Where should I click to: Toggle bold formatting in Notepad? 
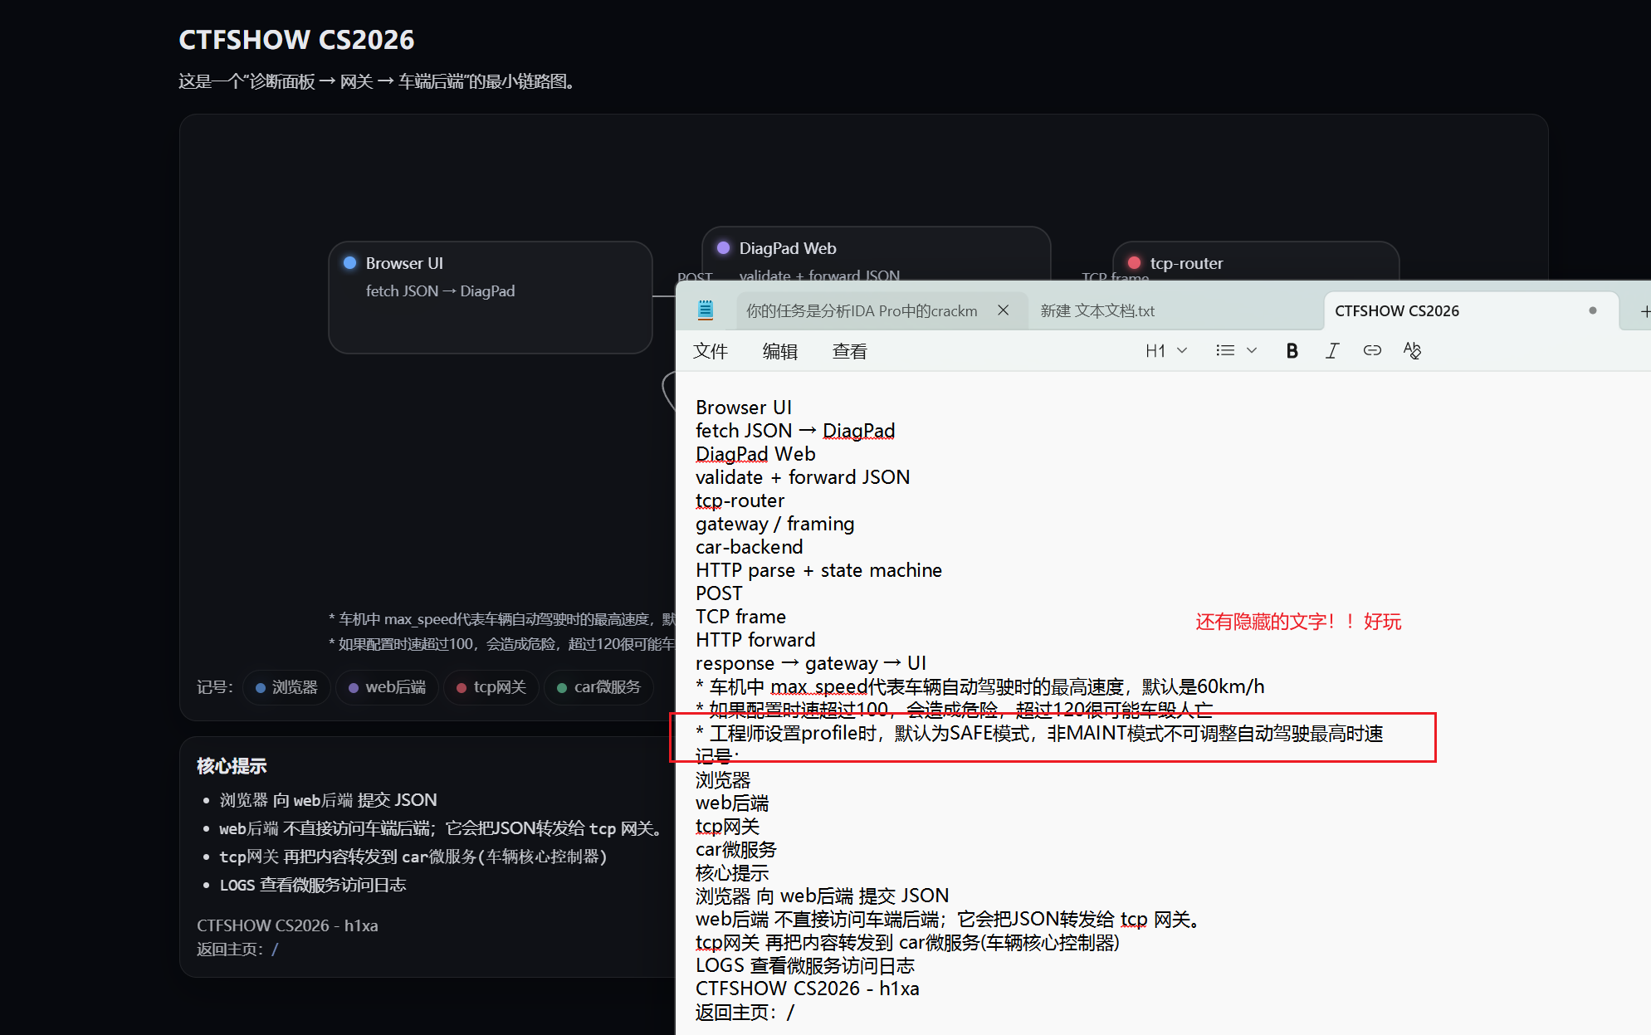pos(1292,350)
